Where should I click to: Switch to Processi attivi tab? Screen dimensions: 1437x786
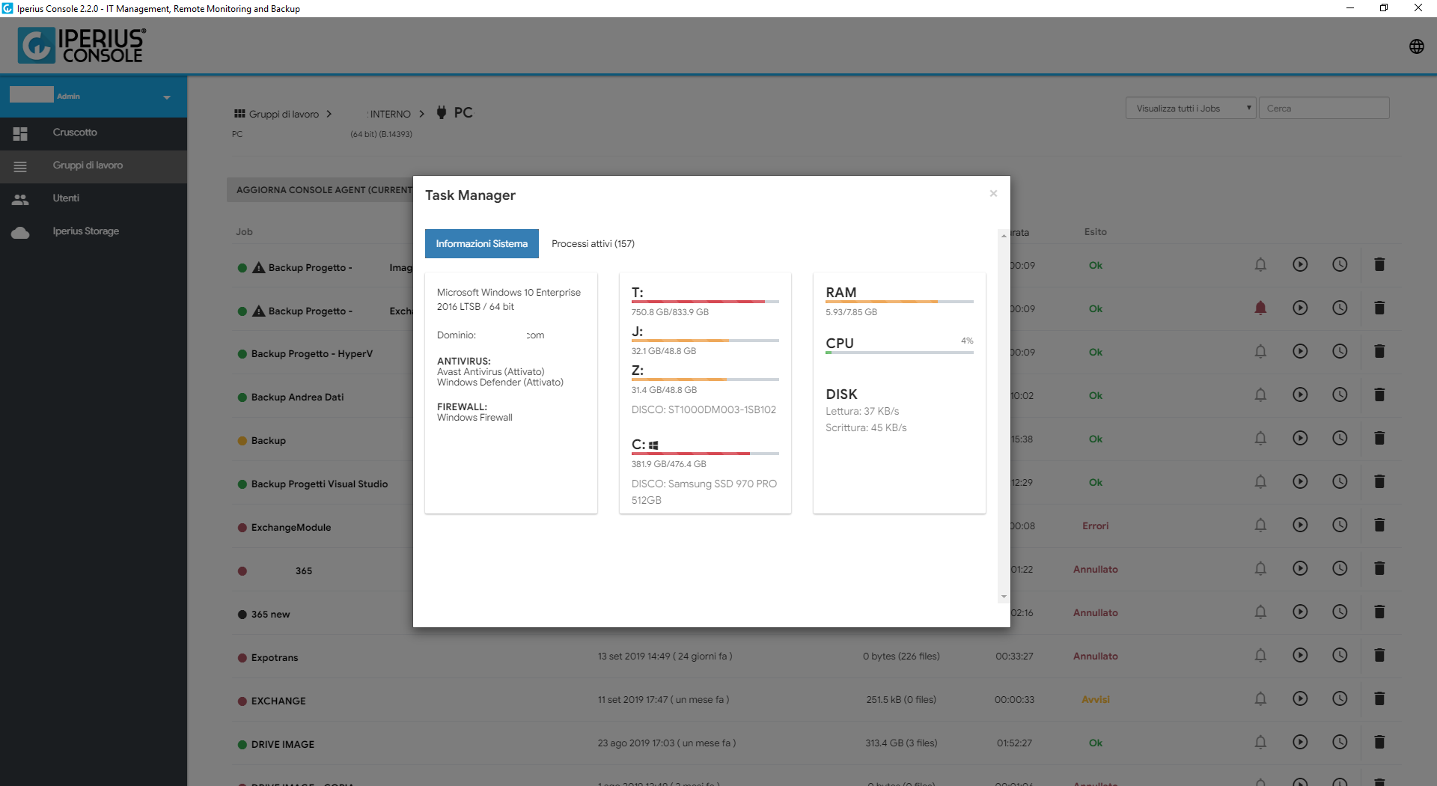point(593,244)
